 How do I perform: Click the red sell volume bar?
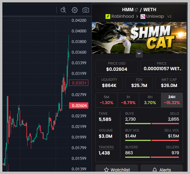click(x=165, y=140)
